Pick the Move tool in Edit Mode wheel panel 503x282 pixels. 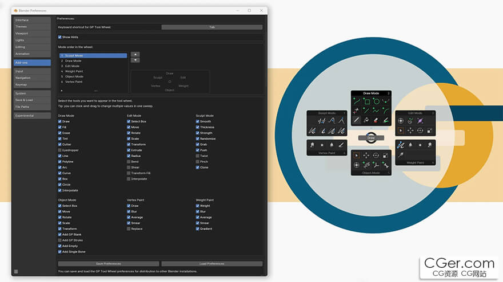410,130
